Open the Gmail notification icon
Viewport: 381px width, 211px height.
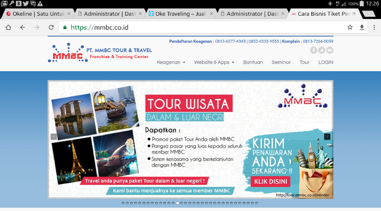click(x=4, y=3)
